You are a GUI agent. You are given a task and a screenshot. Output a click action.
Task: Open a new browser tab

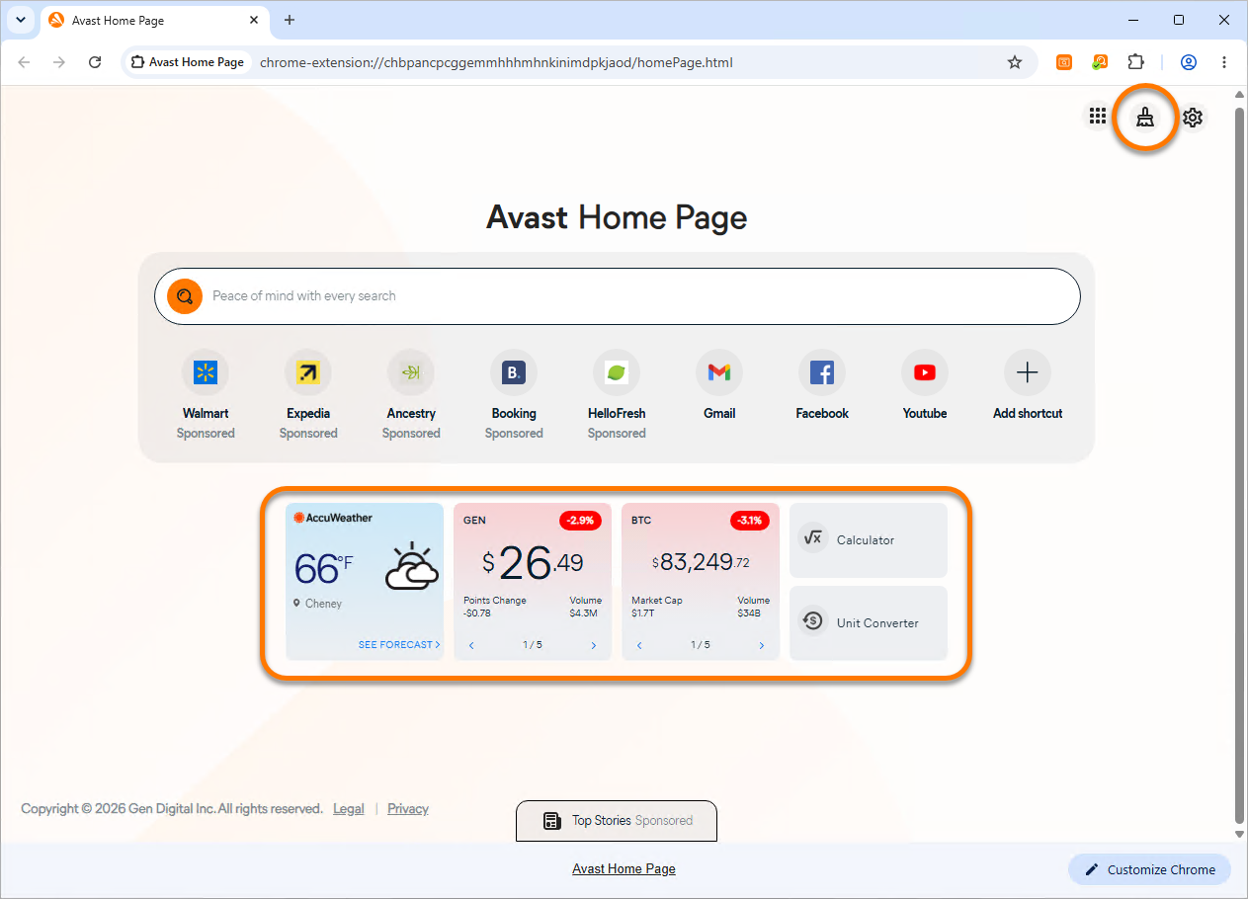coord(290,20)
